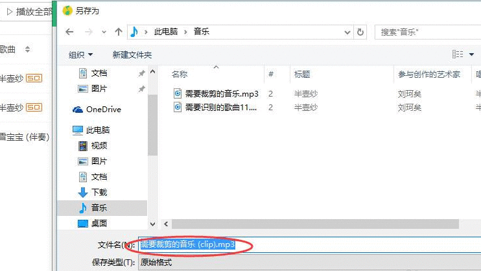
Task: Go up one folder level
Action: (119, 32)
